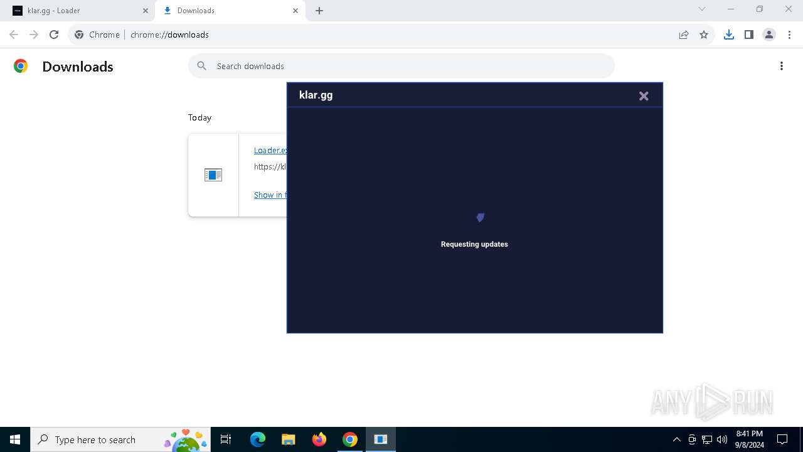Click the Chrome logo beside Downloads
Image resolution: width=803 pixels, height=452 pixels.
click(x=21, y=66)
